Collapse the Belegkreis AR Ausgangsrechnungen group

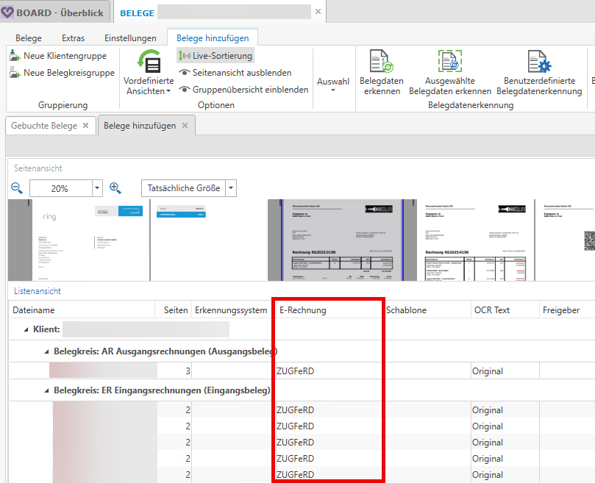pyautogui.click(x=46, y=351)
